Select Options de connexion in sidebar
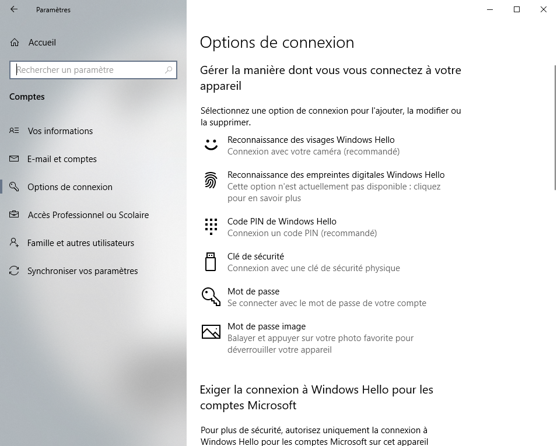Screen dimensions: 557x446 coord(93,187)
